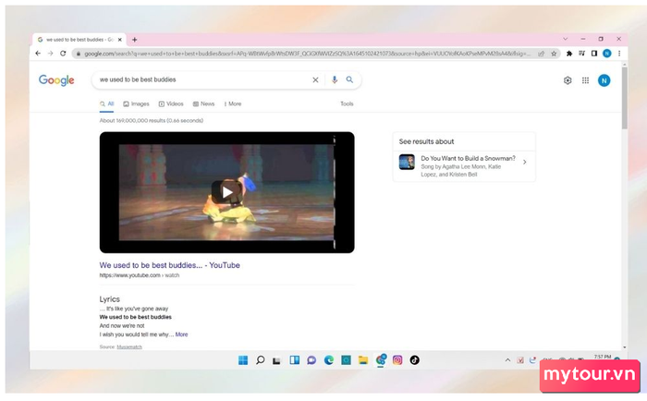Expand lyrics with the More link
647x401 pixels.
point(181,334)
